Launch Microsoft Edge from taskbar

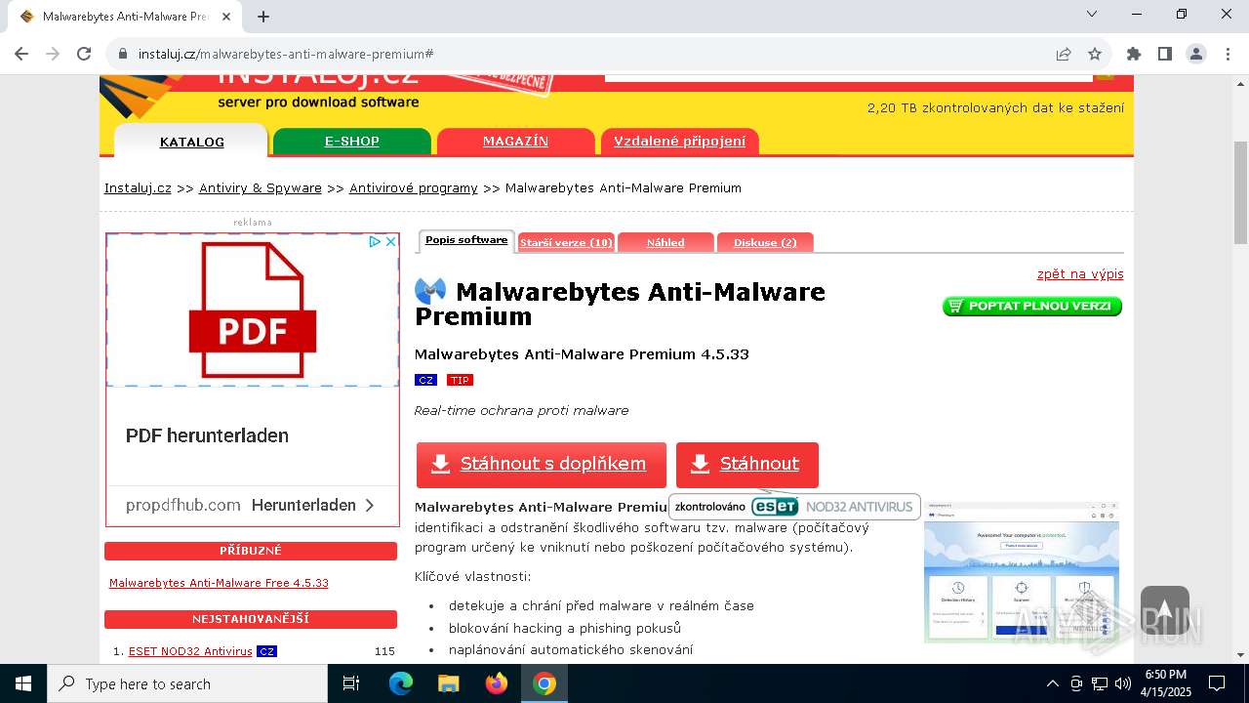tap(401, 683)
